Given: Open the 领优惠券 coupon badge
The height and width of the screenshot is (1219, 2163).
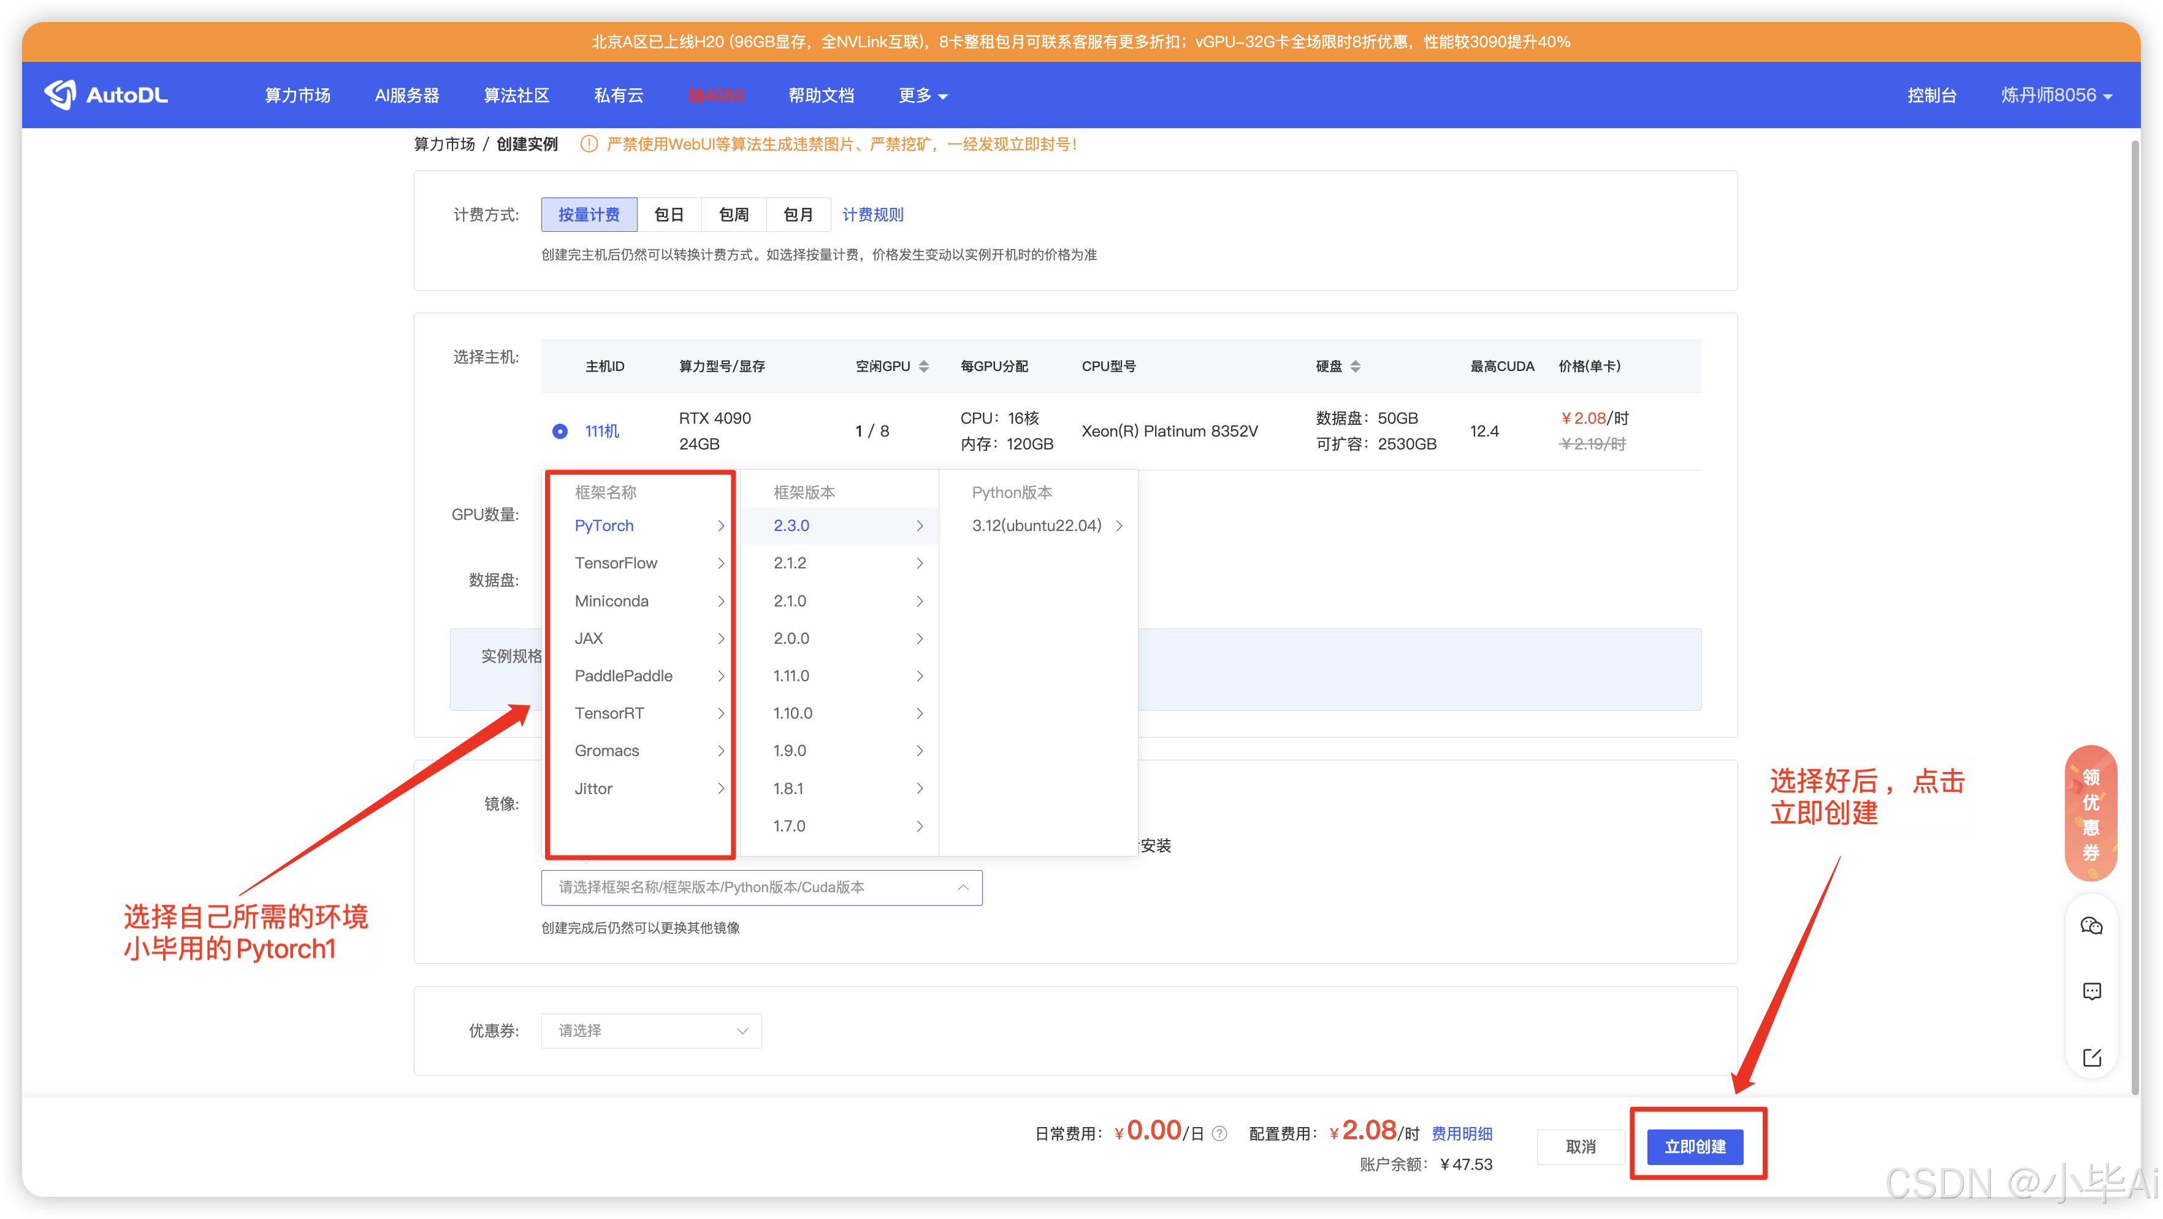Looking at the screenshot, I should pos(2090,812).
